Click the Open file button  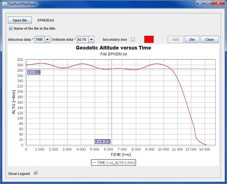point(20,20)
